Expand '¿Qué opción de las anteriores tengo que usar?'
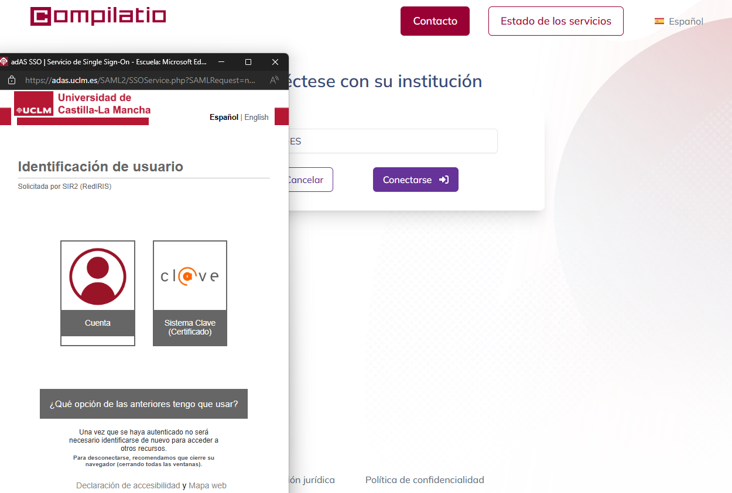Image resolution: width=732 pixels, height=493 pixels. tap(143, 404)
